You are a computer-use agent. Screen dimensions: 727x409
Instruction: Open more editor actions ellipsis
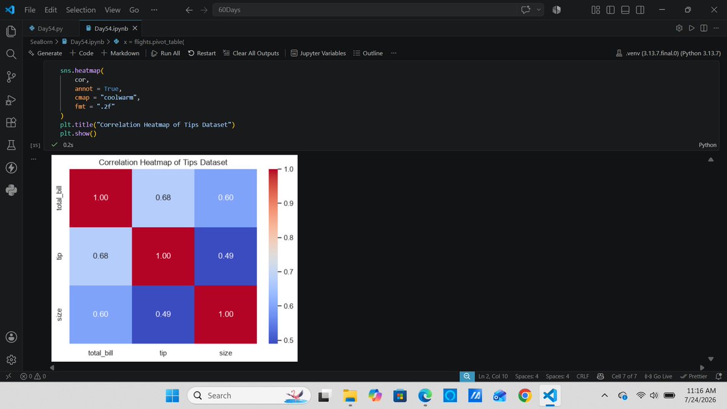[715, 28]
